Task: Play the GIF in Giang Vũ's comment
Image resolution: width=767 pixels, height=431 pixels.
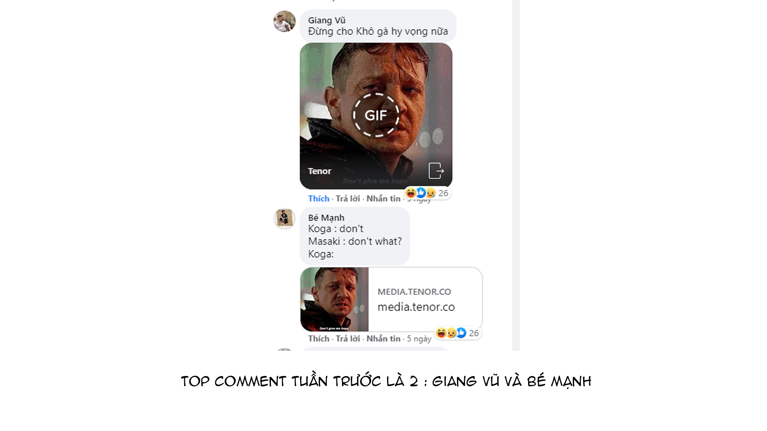Action: (376, 115)
